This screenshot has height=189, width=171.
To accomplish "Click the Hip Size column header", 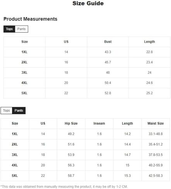I will point(71,124).
